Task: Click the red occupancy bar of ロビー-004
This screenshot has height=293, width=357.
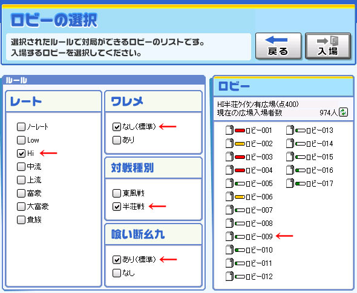Action: click(x=240, y=170)
